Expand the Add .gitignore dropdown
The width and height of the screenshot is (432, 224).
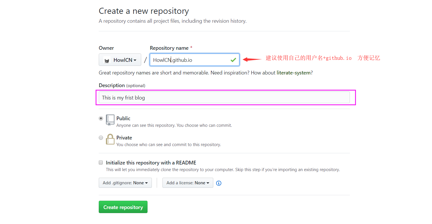pos(125,183)
